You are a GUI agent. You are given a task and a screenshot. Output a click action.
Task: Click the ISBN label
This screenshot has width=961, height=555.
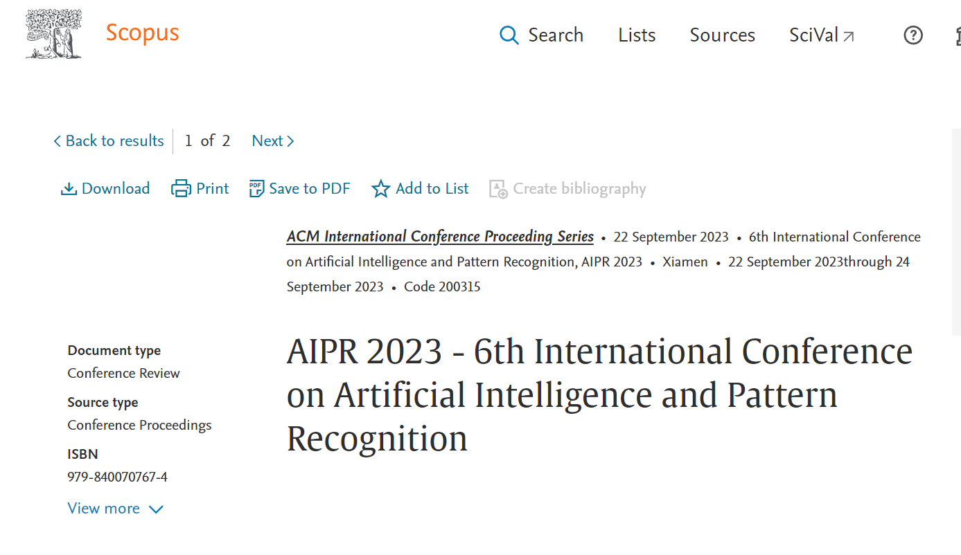point(82,454)
